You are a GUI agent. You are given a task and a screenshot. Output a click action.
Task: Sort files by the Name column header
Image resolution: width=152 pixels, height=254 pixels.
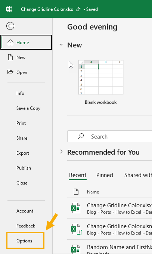pos(93,192)
